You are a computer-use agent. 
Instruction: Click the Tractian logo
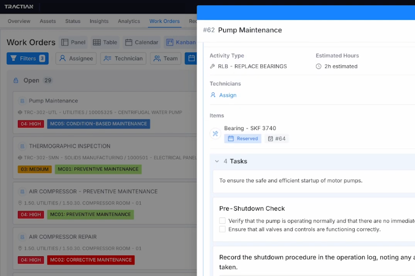coord(19,7)
